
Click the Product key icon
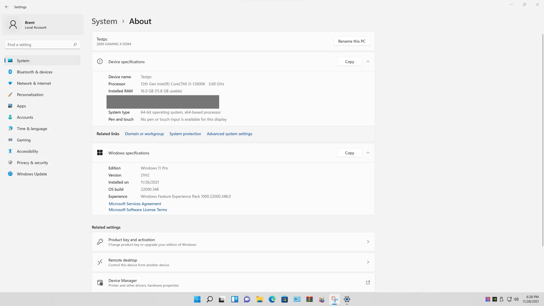click(x=100, y=242)
